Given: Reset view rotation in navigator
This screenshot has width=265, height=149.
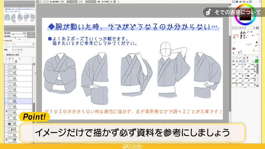Looking at the screenshot, I should [34, 37].
